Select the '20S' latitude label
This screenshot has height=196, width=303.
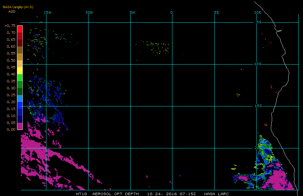(x=258, y=148)
